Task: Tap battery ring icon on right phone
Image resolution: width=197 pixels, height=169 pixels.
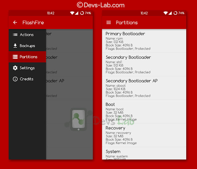Action: [175, 13]
